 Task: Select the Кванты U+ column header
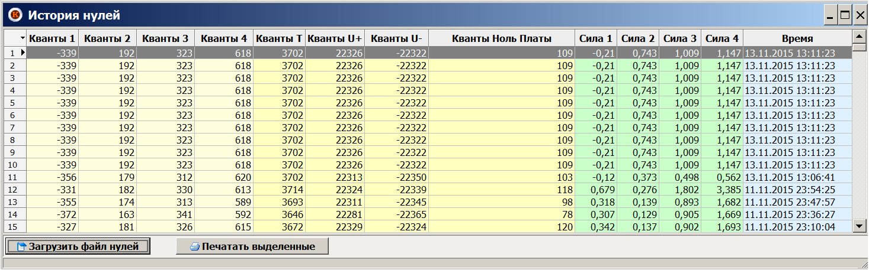click(x=335, y=38)
